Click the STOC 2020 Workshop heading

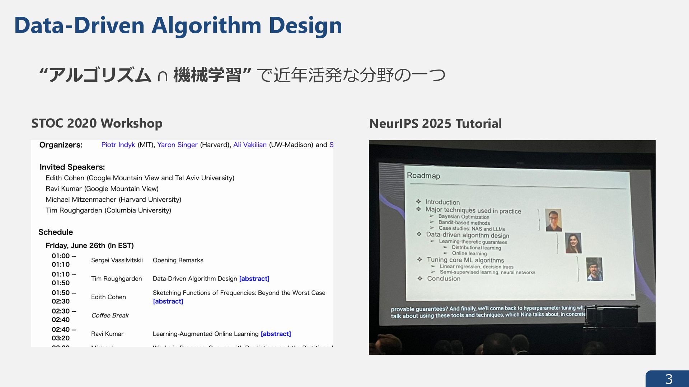[x=97, y=123]
